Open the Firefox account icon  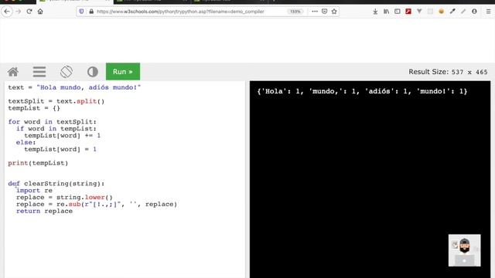pos(474,12)
